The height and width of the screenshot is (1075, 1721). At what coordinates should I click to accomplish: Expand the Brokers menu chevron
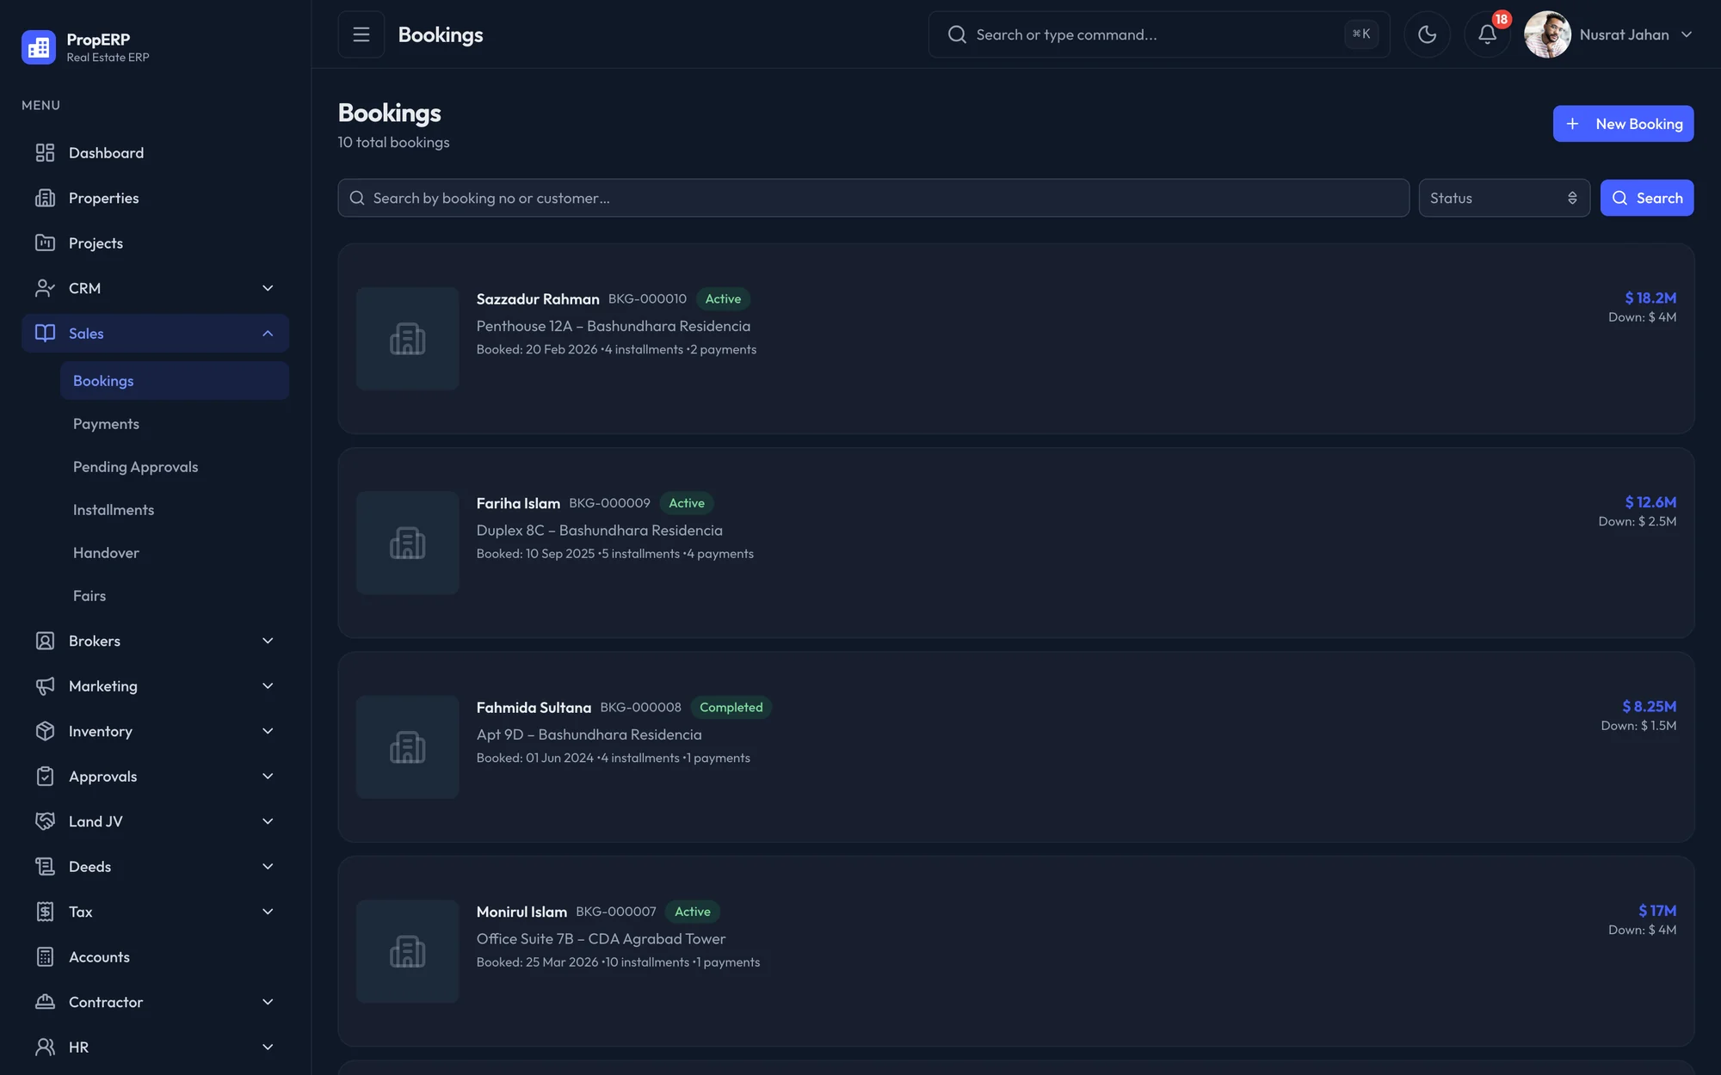pyautogui.click(x=268, y=641)
